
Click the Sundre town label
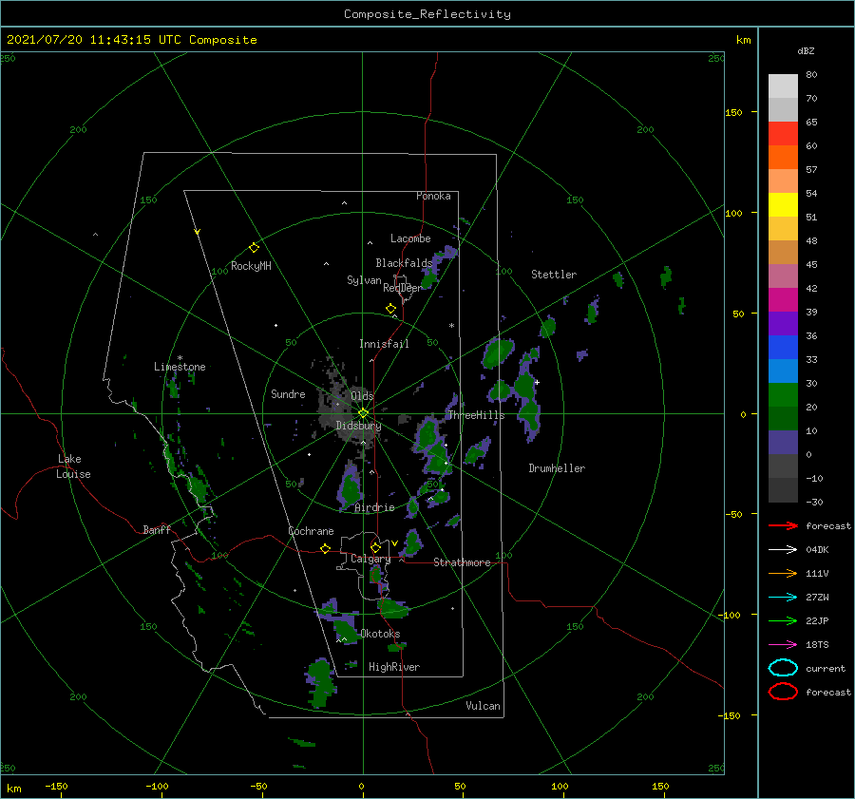coord(288,393)
